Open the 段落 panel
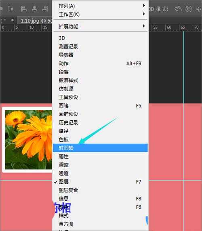The image size is (202, 231). (100, 72)
